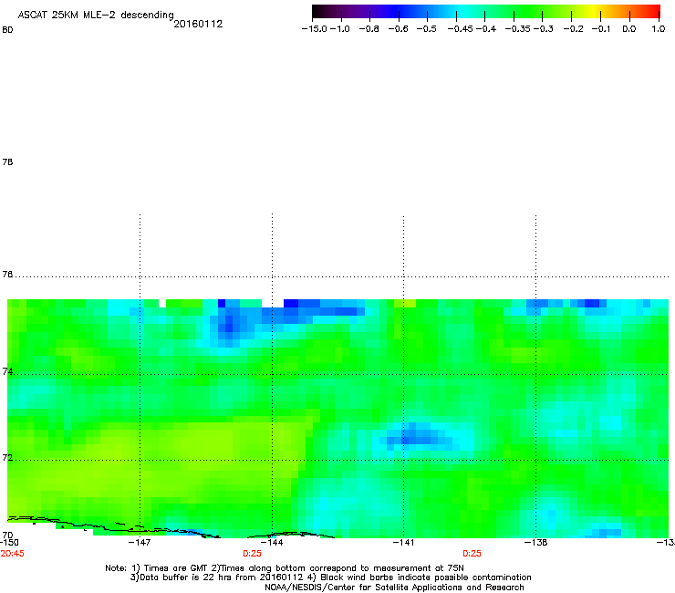Click the colorbar label 1.0 at right end
Screen dimensions: 675x593
click(x=659, y=29)
